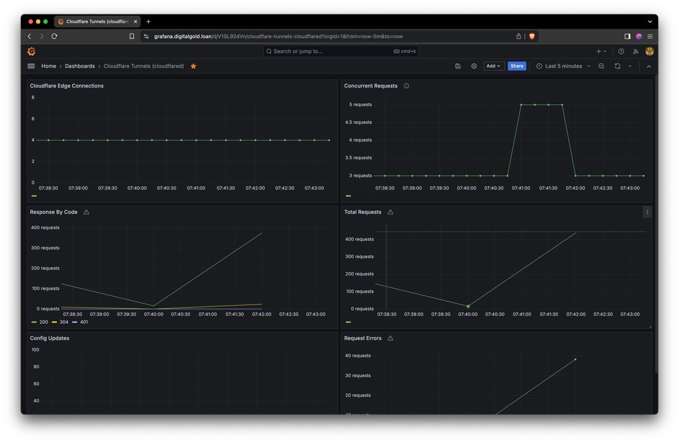Open the tab list dropdown chevron
The image size is (679, 442).
[x=650, y=22]
